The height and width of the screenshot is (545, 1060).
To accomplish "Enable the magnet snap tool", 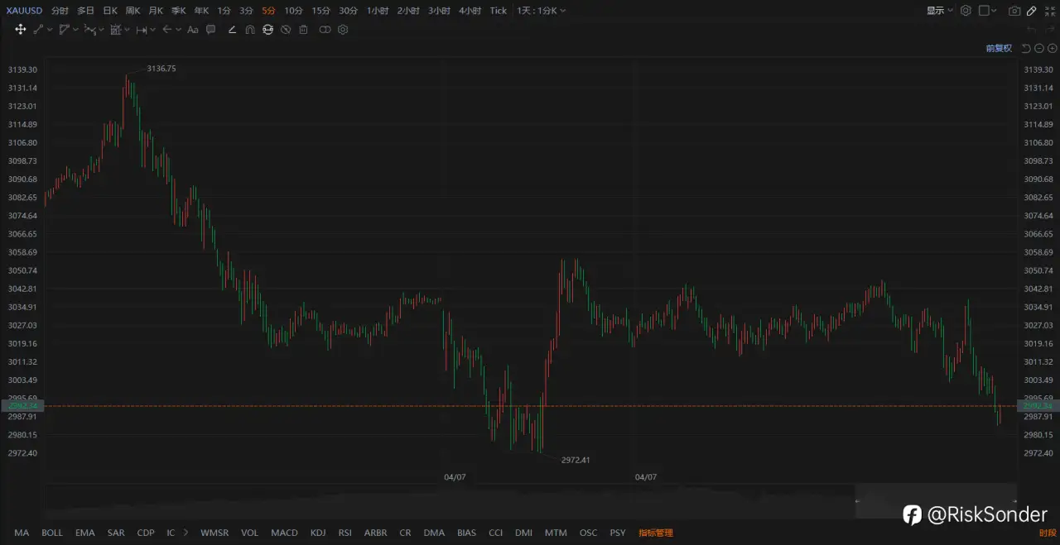I will coord(250,30).
